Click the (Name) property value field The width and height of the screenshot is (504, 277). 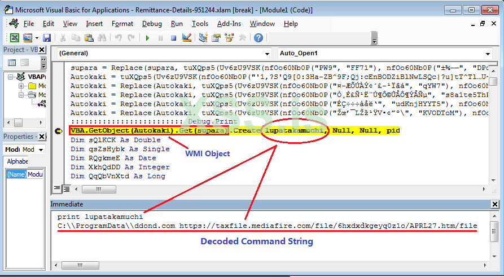[x=36, y=174]
